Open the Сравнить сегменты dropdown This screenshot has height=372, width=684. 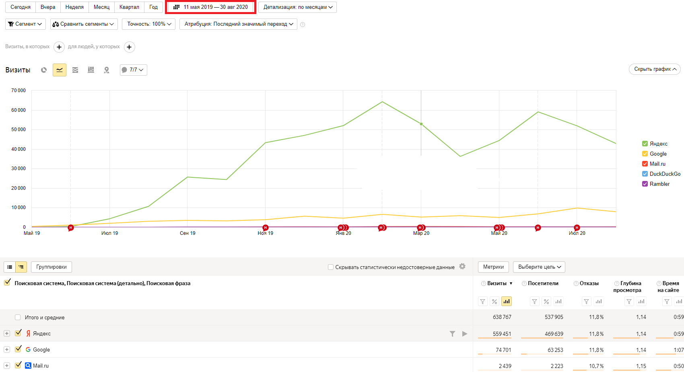click(84, 24)
